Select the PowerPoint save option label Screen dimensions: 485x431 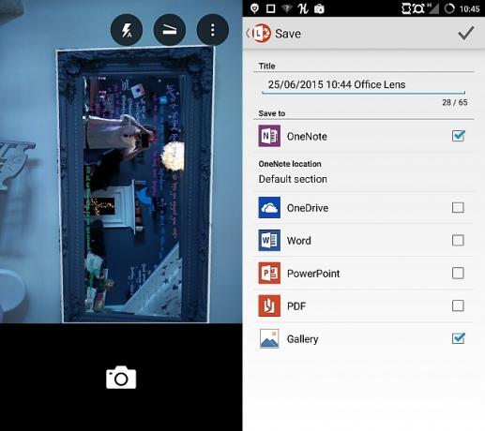[313, 274]
